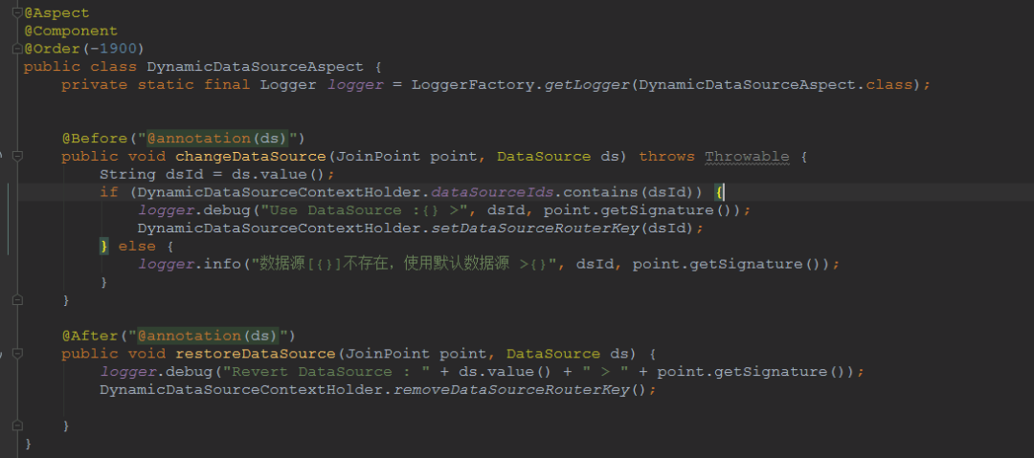Click the fold end marker closing changeDataSource
This screenshot has width=1034, height=458.
tap(16, 299)
